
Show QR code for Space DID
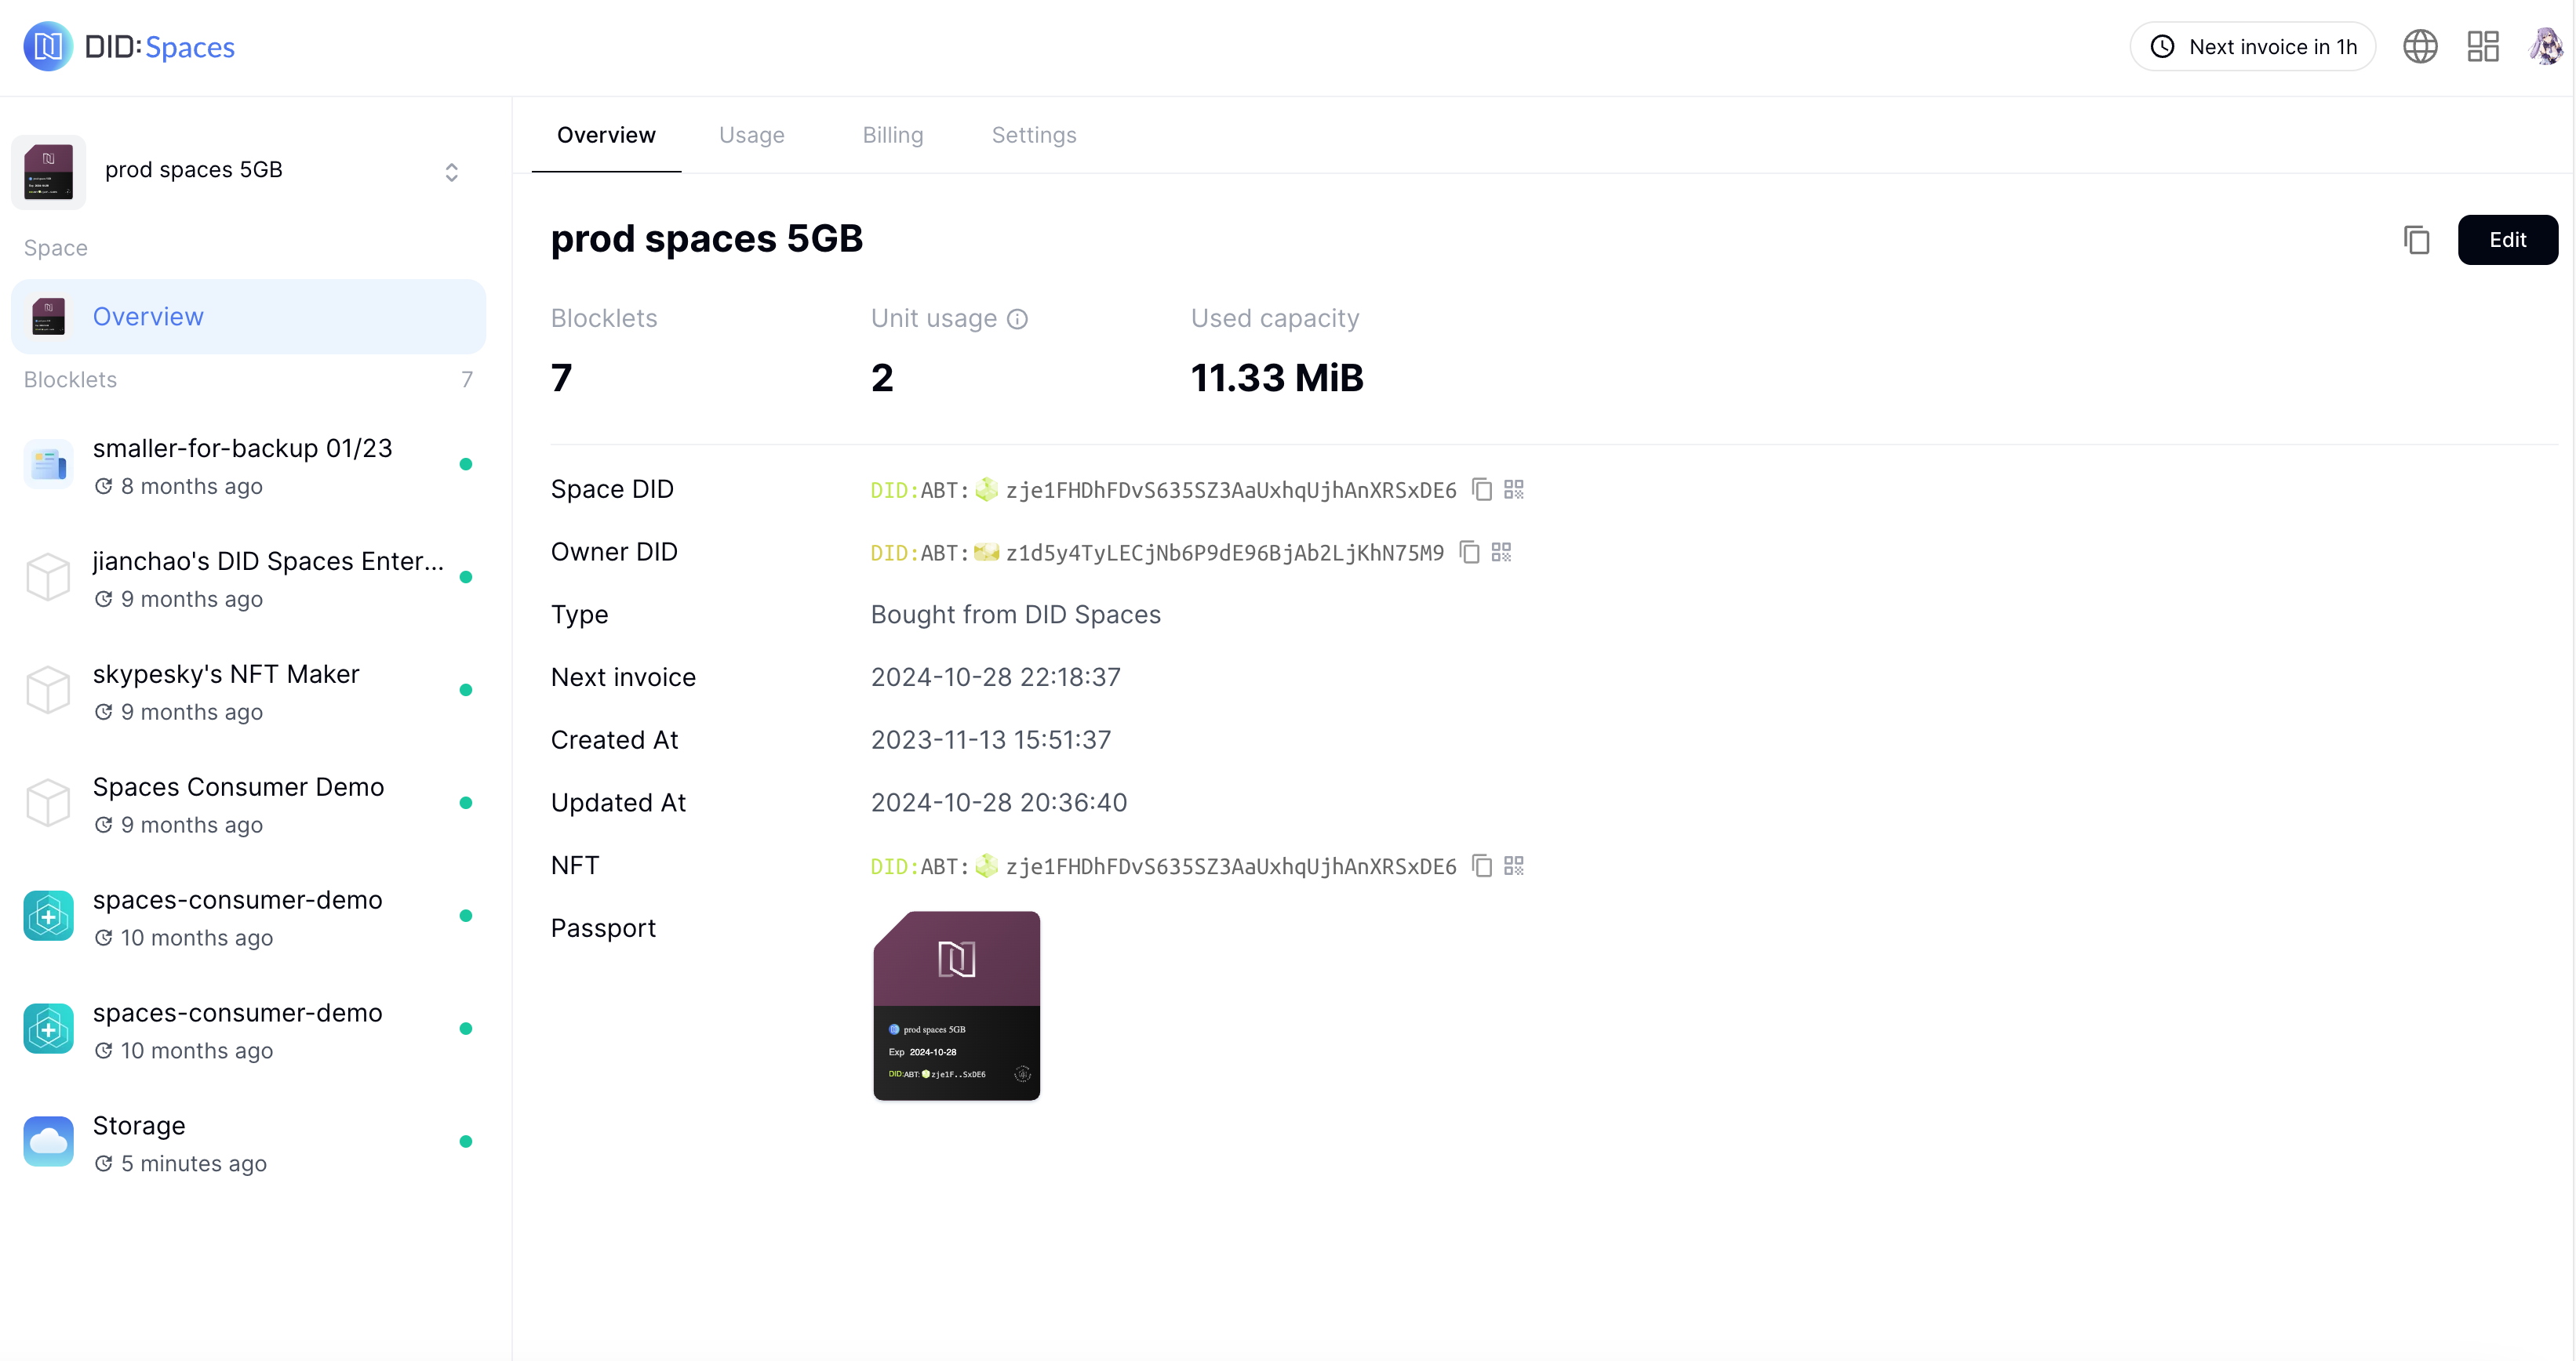(1514, 490)
